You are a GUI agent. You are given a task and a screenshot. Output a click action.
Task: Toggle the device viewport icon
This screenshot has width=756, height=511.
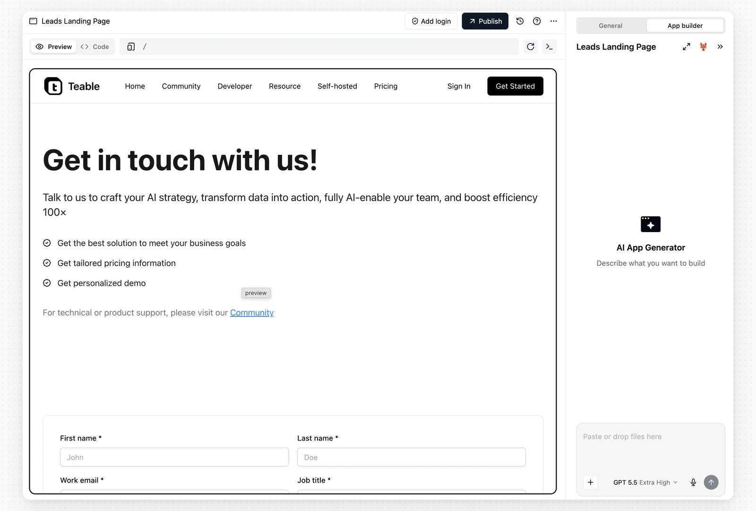point(131,47)
